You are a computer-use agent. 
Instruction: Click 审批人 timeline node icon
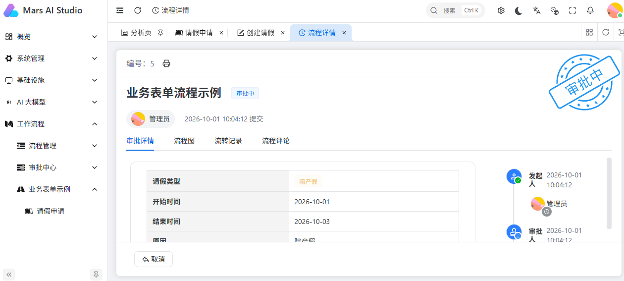[x=514, y=232]
